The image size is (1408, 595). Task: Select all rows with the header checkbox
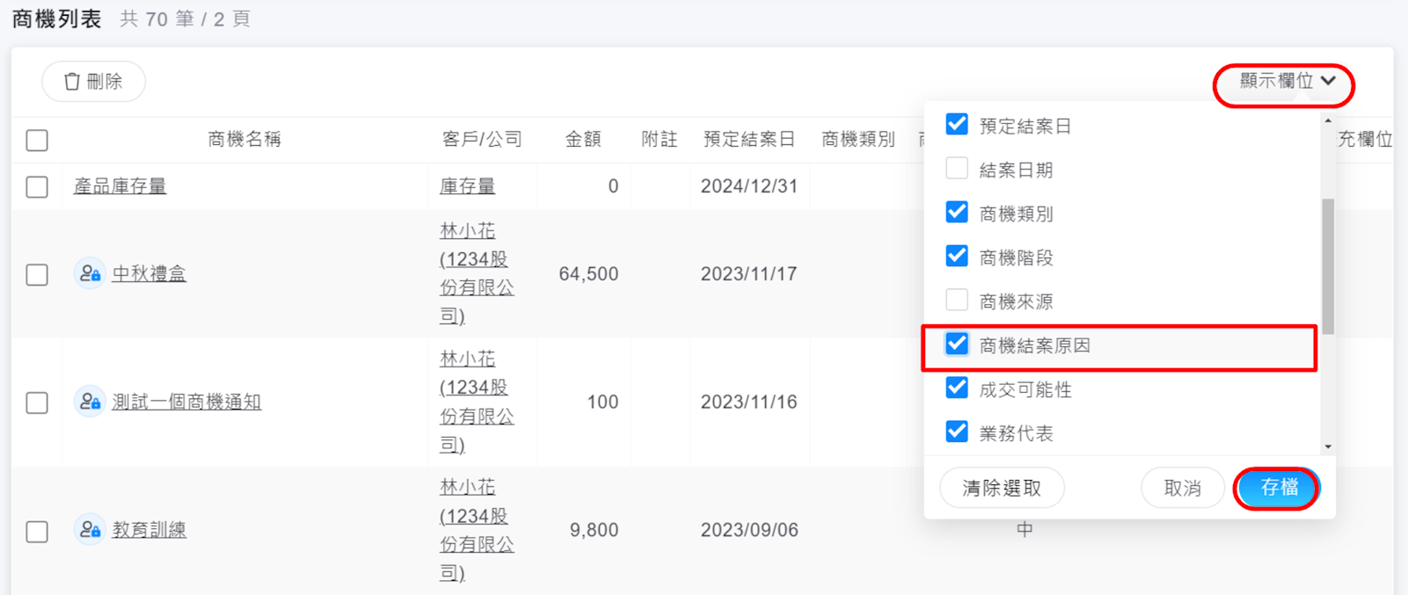pyautogui.click(x=37, y=141)
